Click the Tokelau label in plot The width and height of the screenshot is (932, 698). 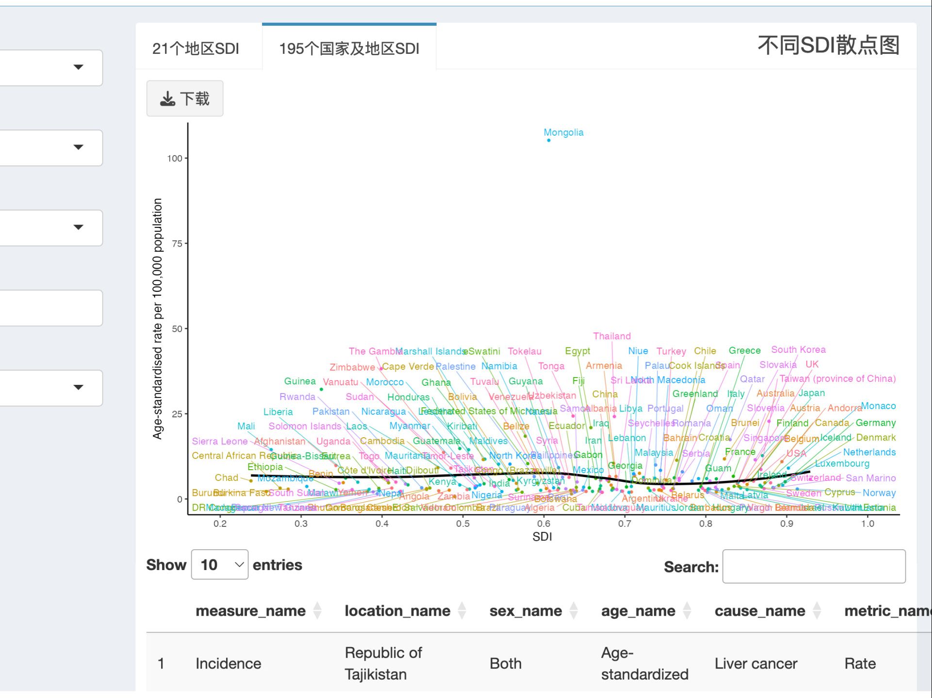pyautogui.click(x=524, y=351)
